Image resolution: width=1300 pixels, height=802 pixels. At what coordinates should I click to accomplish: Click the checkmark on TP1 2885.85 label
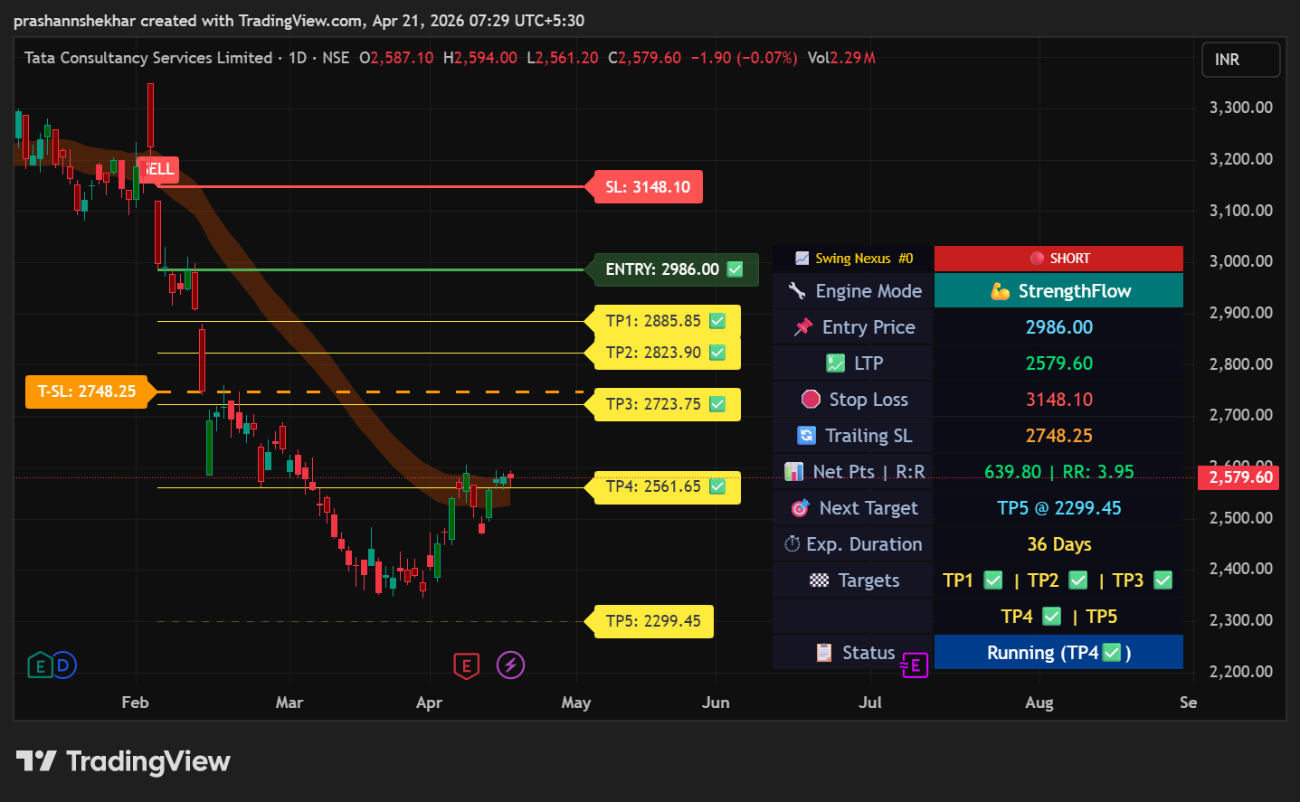click(717, 321)
